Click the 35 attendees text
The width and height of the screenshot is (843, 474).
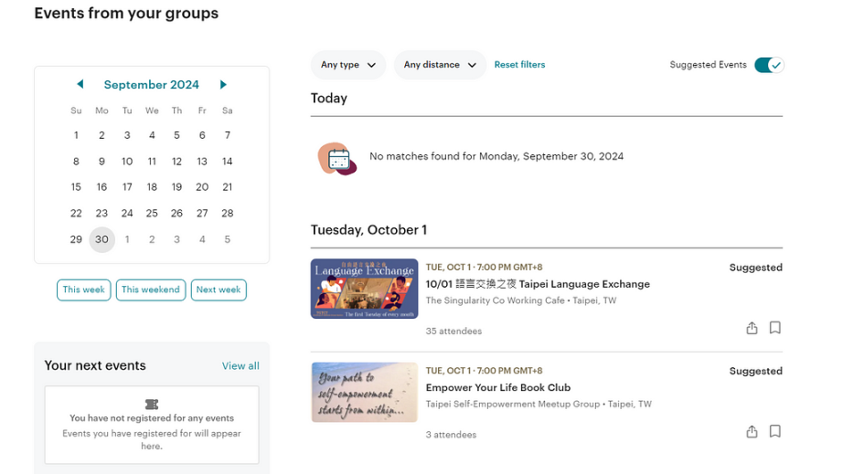tap(454, 332)
